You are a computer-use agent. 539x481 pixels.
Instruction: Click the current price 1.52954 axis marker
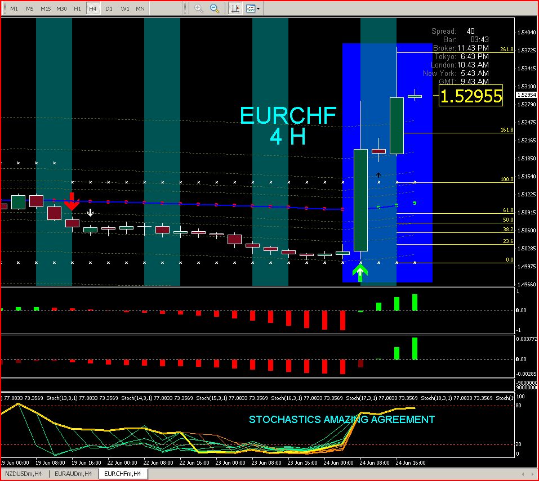526,95
